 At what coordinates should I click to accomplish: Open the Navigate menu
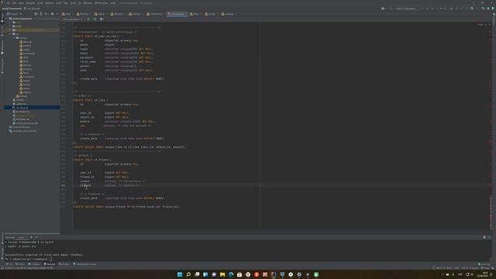pos(31,3)
